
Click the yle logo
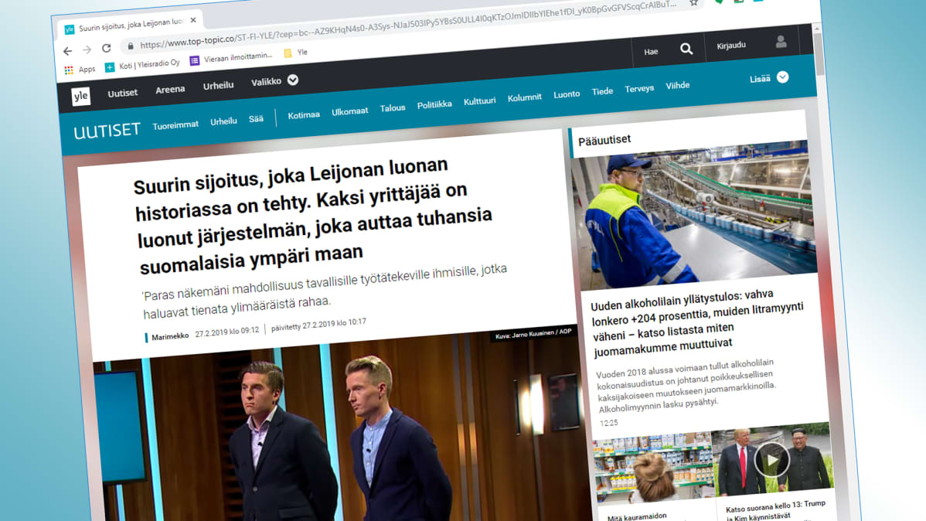[x=81, y=96]
